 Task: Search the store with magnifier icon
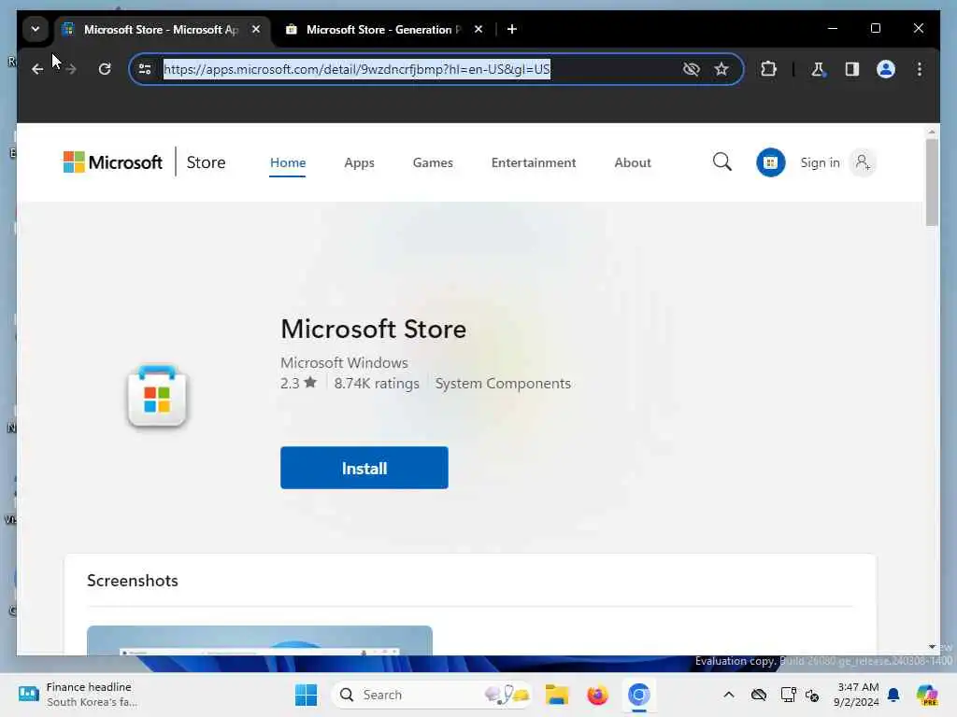(722, 162)
